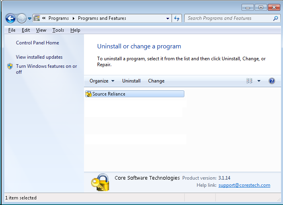The height and width of the screenshot is (205, 283).
Task: Click Change in the toolbar
Action: [156, 81]
